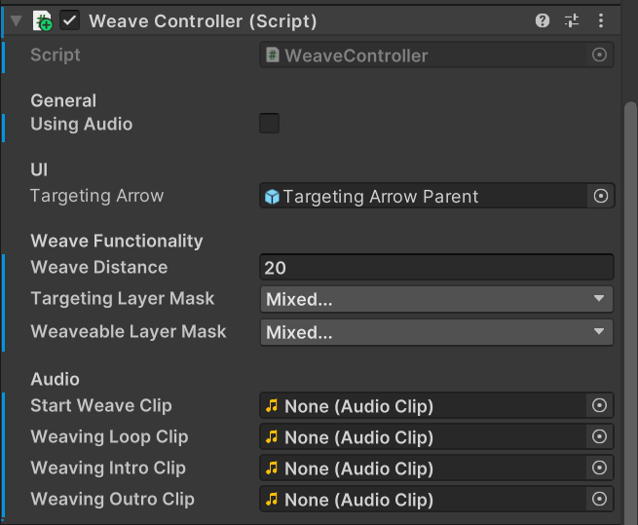
Task: Enable the Using Audio checkbox
Action: click(270, 124)
